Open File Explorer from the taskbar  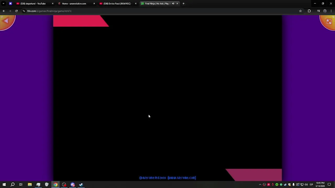point(30,185)
